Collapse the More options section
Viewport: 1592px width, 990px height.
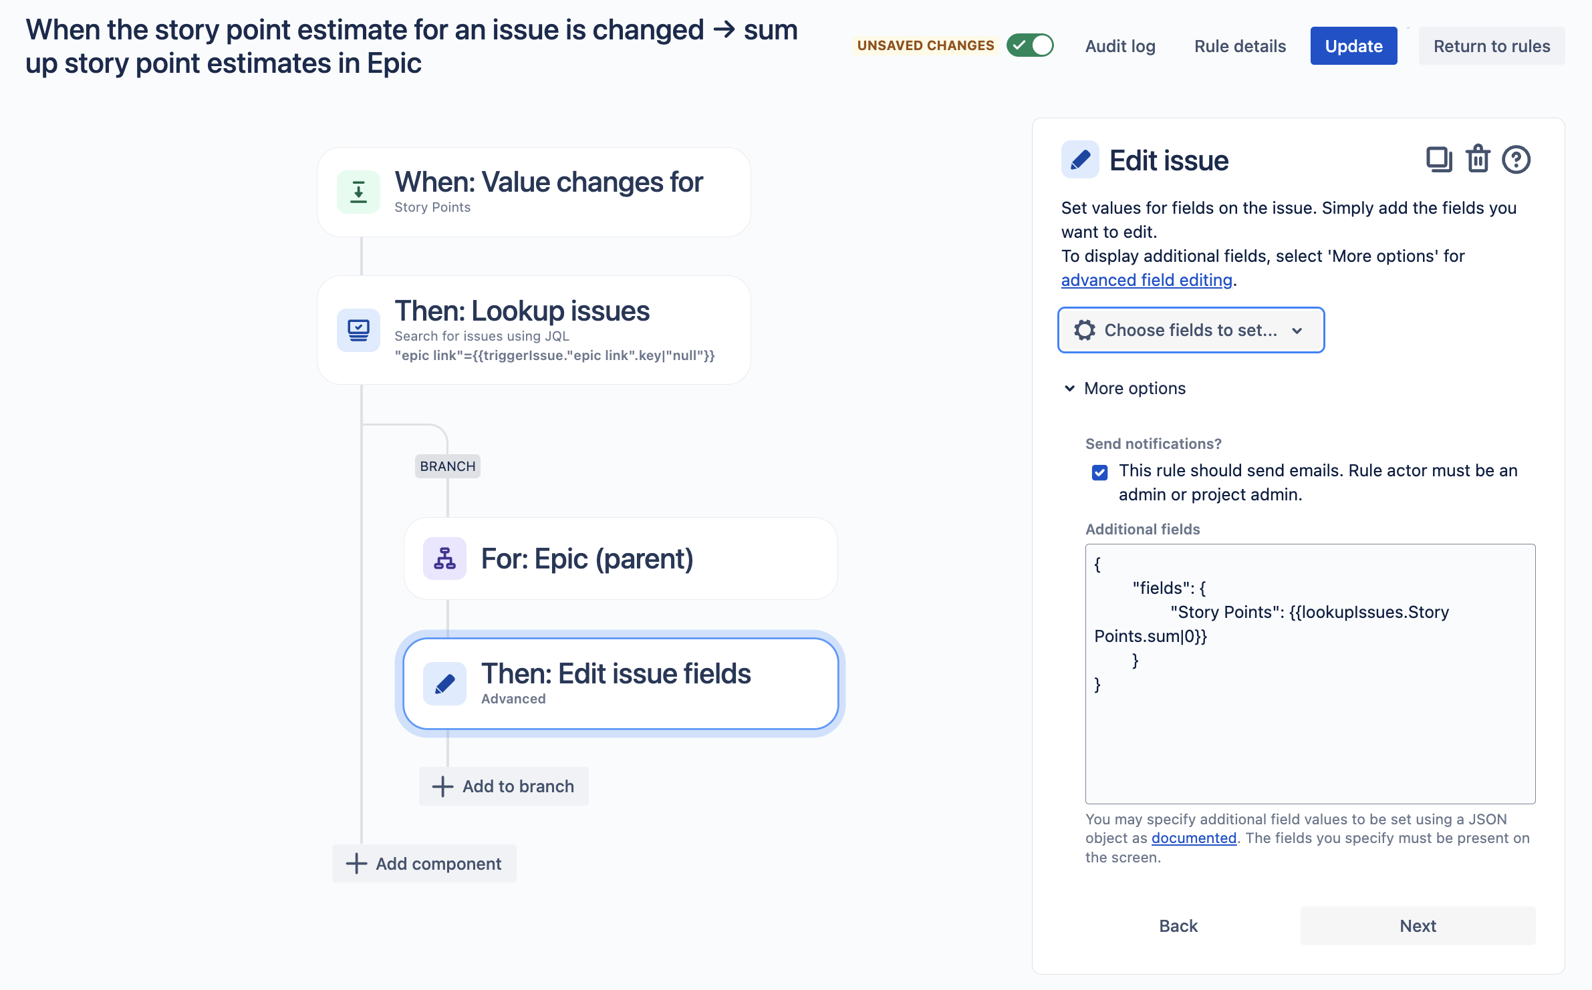1125,388
